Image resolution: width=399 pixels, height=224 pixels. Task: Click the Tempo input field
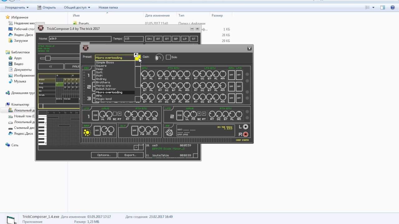click(134, 39)
